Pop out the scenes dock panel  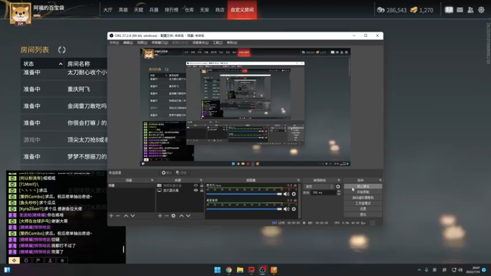152,180
